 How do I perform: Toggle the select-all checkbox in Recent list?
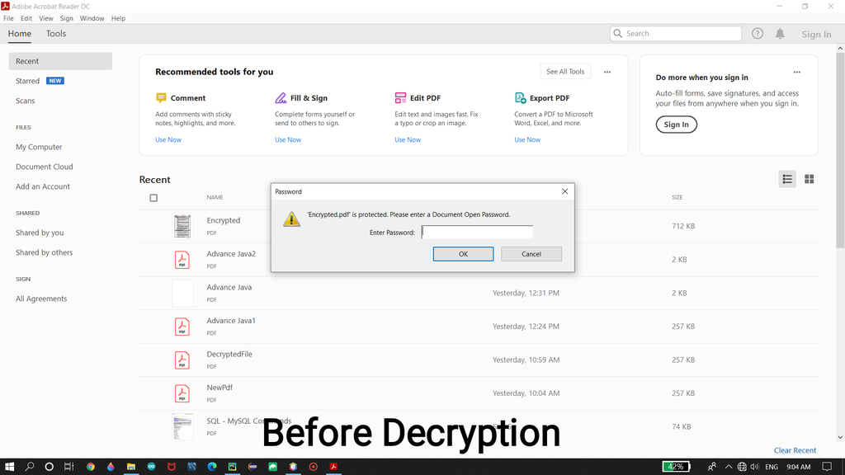(x=153, y=198)
